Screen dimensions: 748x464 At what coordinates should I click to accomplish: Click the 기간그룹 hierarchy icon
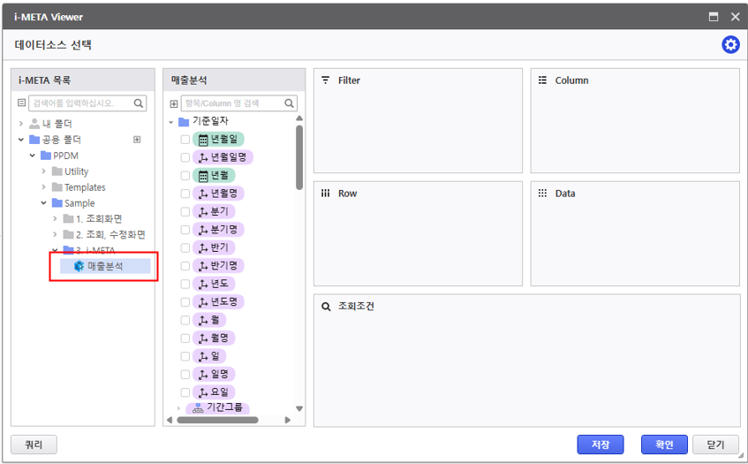tap(198, 407)
